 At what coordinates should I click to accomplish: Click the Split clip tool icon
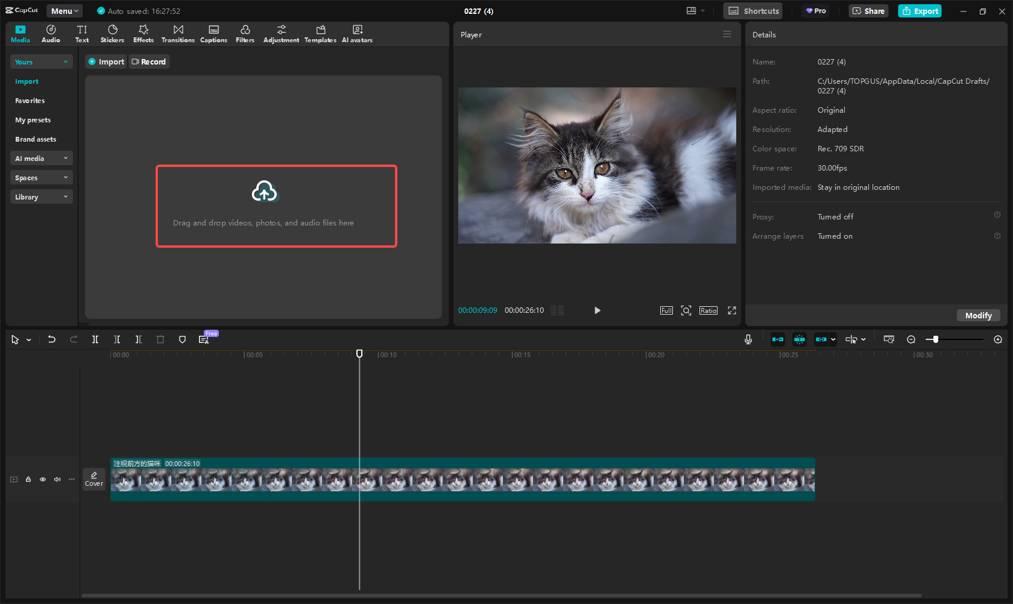coord(95,339)
